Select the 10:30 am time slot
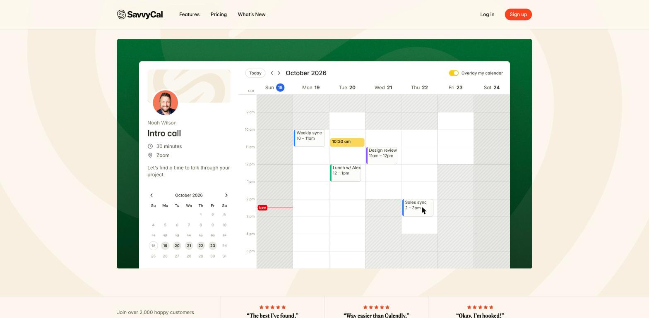 pos(347,142)
